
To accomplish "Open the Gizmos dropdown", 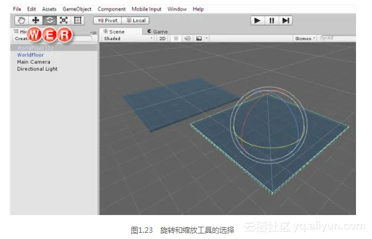I will (305, 39).
